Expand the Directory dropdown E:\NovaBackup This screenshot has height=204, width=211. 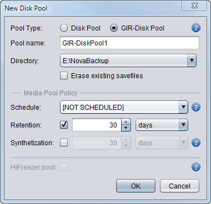[128, 60]
